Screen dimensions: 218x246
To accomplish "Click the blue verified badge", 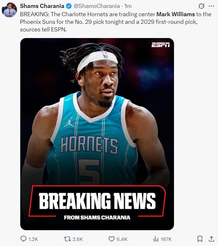I will pyautogui.click(x=69, y=6).
